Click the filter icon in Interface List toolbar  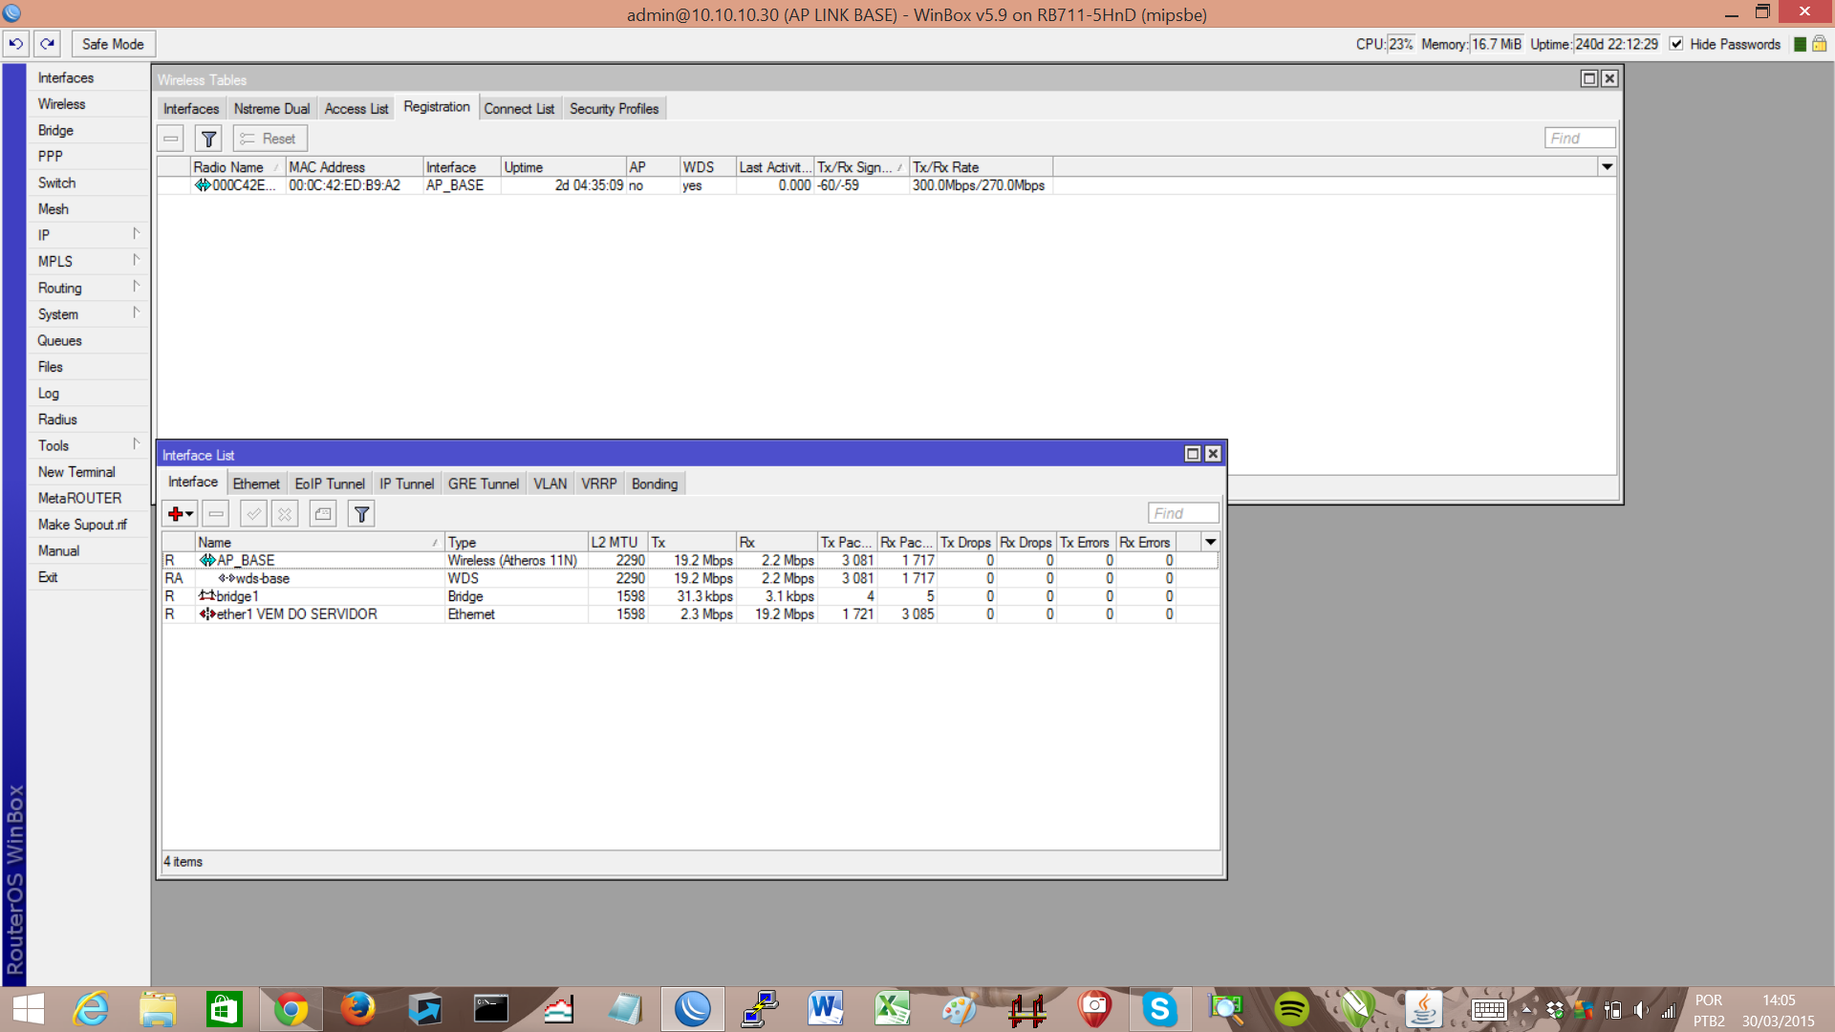click(x=361, y=514)
